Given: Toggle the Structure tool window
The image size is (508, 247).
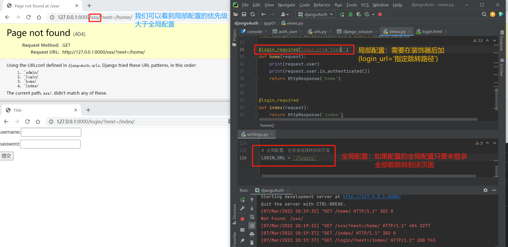Looking at the screenshot, I should click(234, 214).
